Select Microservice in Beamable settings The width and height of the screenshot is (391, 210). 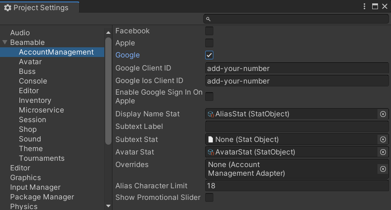41,110
